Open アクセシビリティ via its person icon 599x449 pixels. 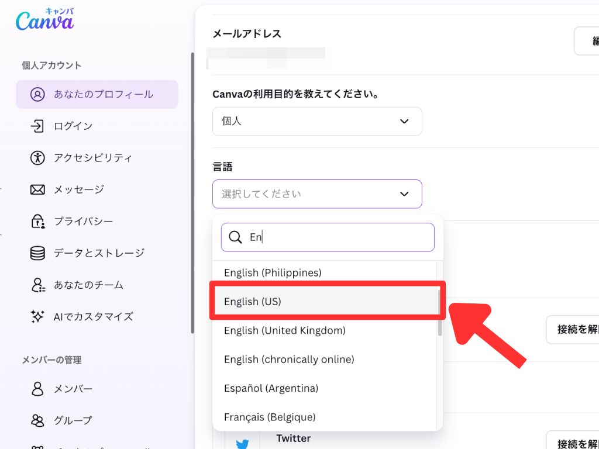(37, 158)
